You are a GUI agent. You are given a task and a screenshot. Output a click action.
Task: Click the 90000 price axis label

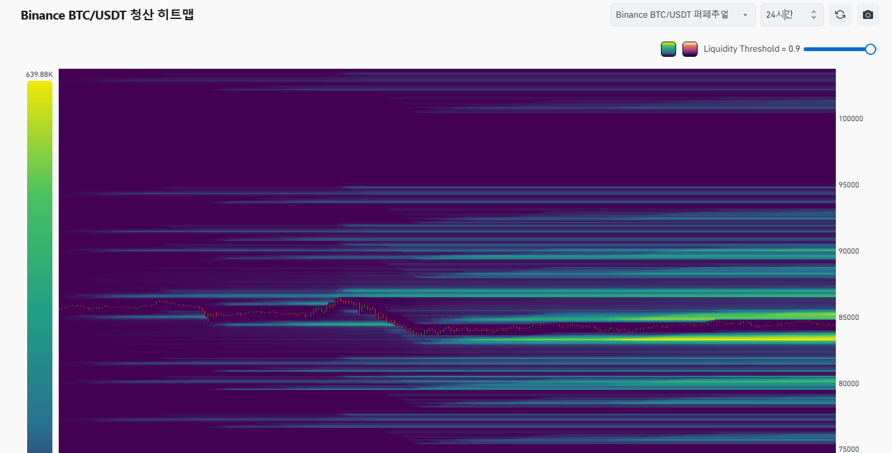[x=849, y=251]
